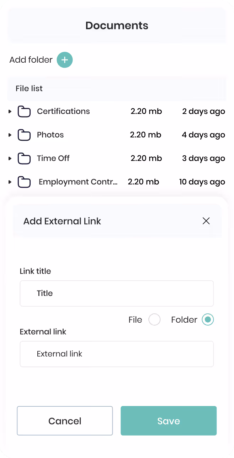Screen dimensions: 234x458
Task: Expand the Employment Contracts folder arrow
Action: pyautogui.click(x=10, y=182)
